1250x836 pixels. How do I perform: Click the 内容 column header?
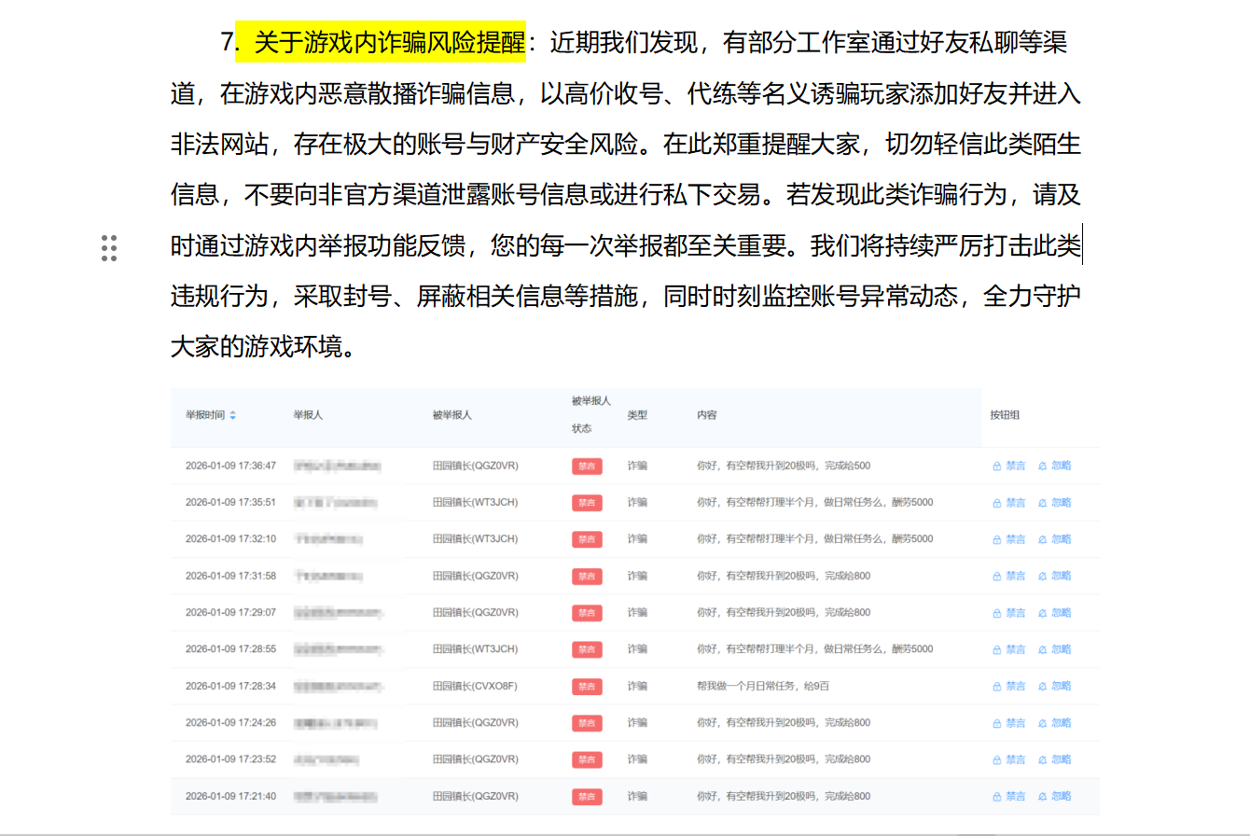706,415
